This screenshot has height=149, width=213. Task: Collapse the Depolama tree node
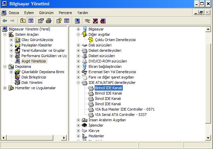5,66
